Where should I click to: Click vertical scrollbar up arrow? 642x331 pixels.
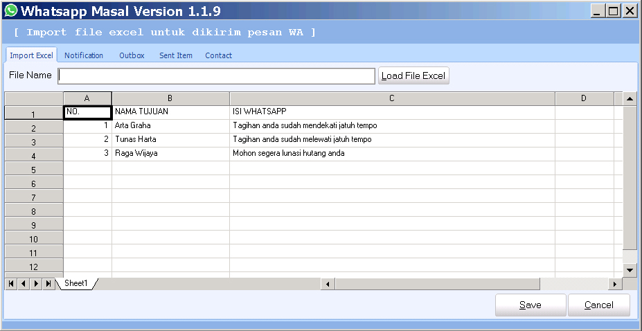point(630,98)
